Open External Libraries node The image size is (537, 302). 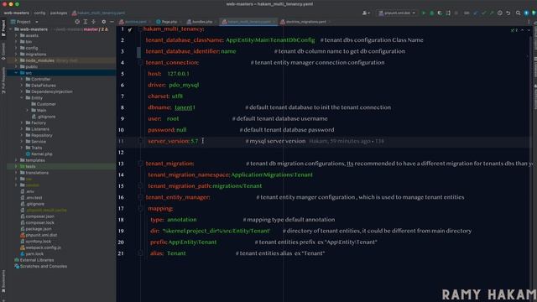pyautogui.click(x=34, y=260)
